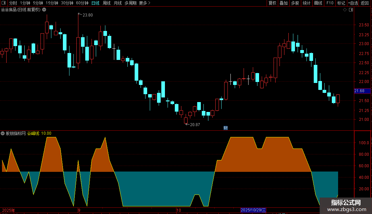Select the 1分钟 period

25,3
